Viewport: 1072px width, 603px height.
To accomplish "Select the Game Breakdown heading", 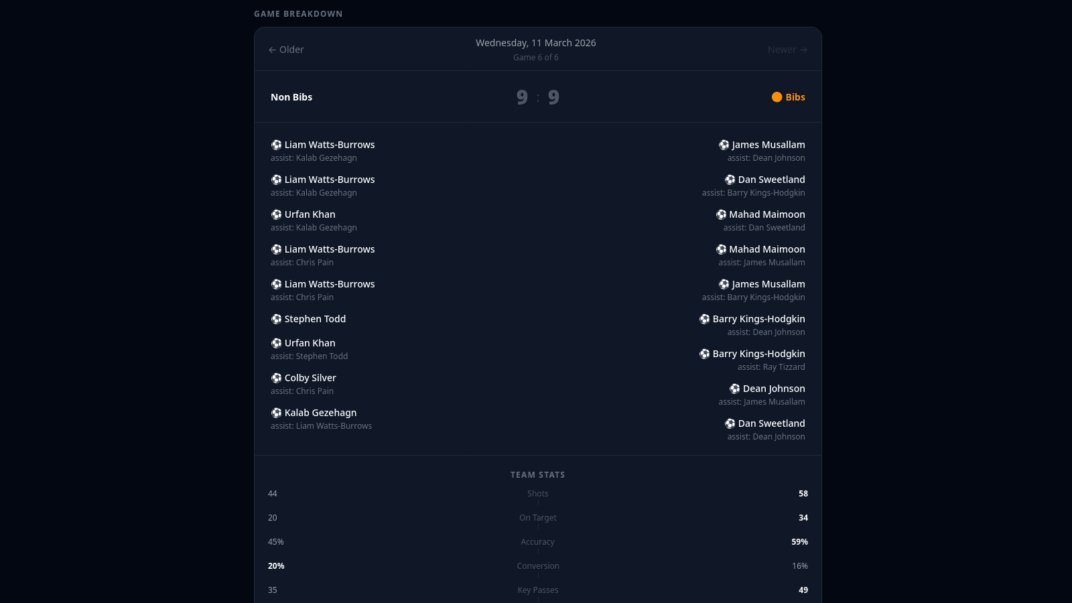I will click(x=298, y=13).
